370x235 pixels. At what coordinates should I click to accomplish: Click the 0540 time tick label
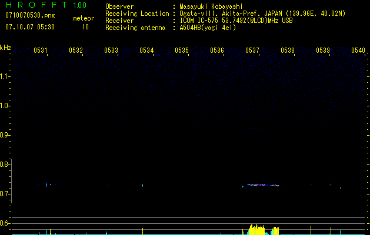[x=358, y=51]
